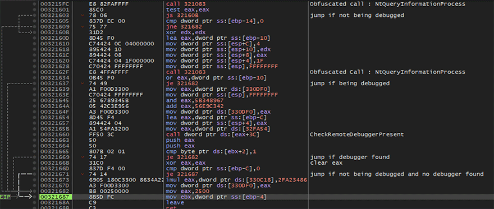Screen dimensions: 494x209
Task: Click instruction add eax,56E9C342
Action: [194, 106]
